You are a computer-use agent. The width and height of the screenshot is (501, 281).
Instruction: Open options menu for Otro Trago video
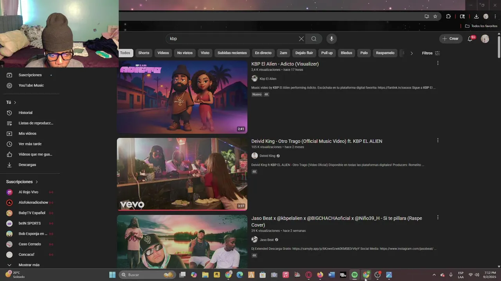[x=438, y=140]
